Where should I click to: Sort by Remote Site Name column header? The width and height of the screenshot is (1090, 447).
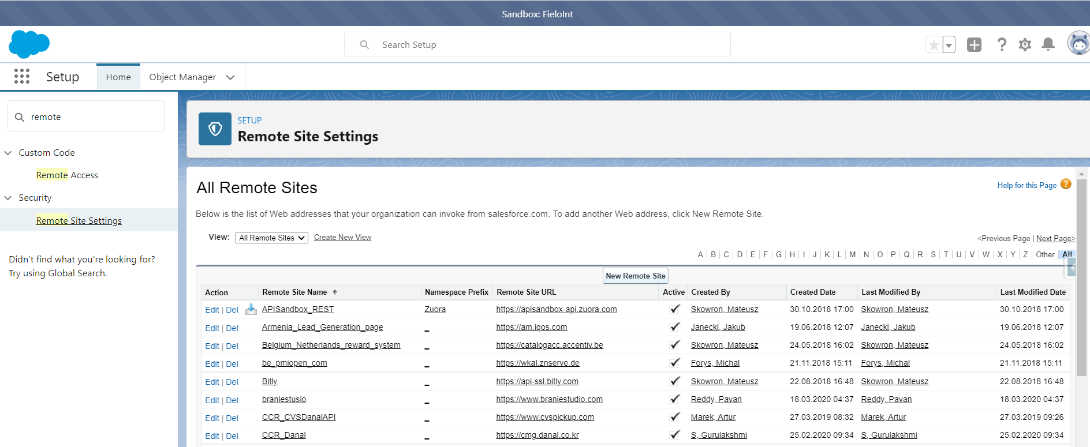tap(295, 292)
